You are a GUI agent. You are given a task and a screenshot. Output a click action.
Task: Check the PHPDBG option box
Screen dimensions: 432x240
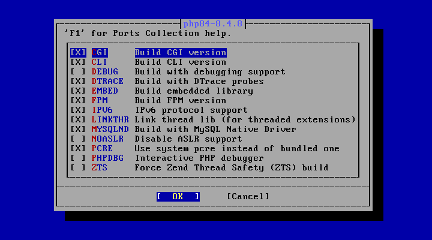pyautogui.click(x=78, y=158)
